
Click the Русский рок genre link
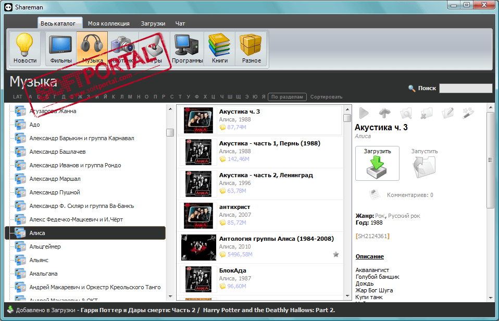point(404,216)
